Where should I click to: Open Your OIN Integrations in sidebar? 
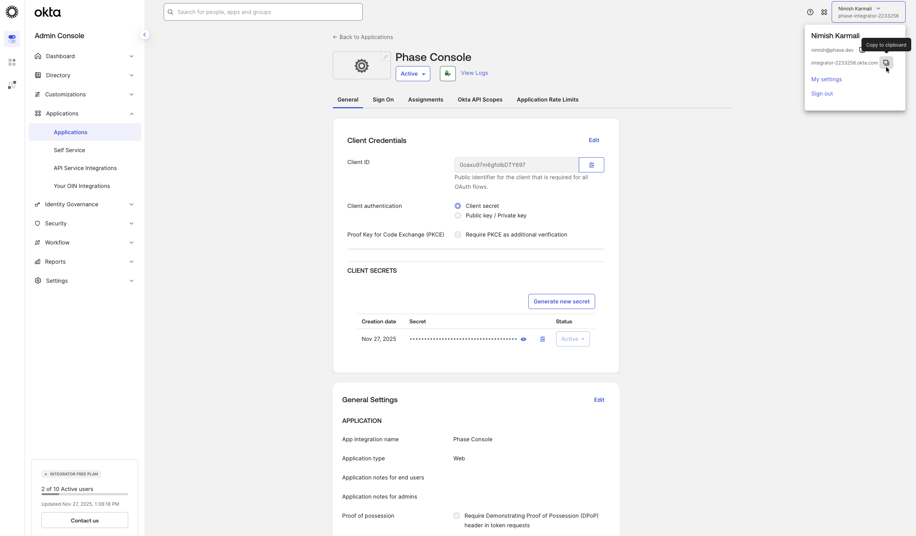[82, 186]
